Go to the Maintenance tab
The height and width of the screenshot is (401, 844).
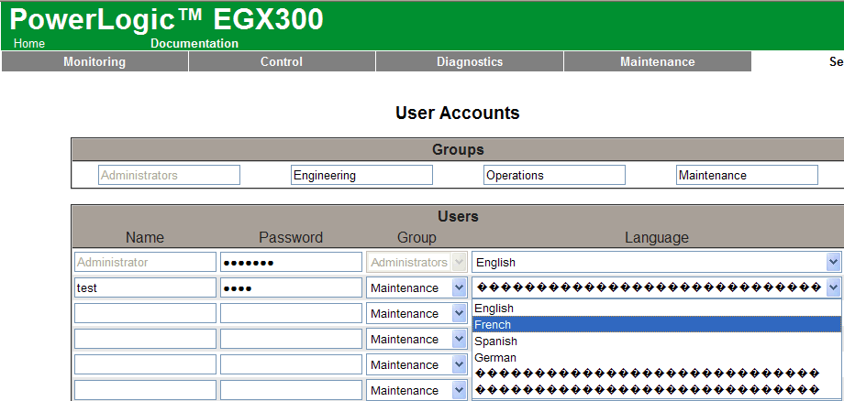[x=657, y=61]
